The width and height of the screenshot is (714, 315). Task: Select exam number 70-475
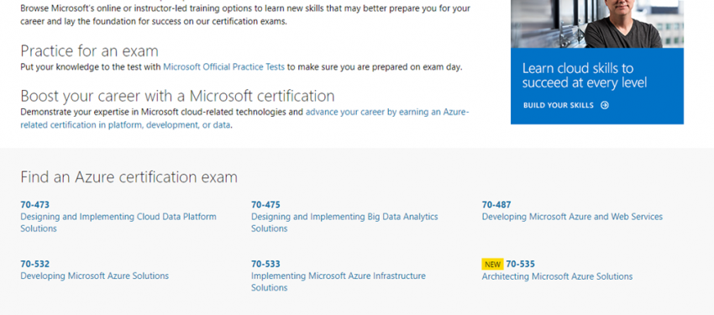tap(265, 205)
